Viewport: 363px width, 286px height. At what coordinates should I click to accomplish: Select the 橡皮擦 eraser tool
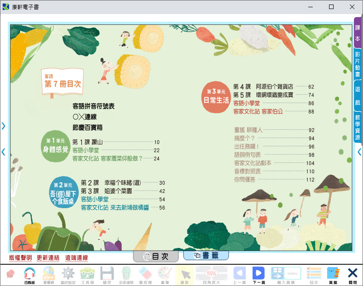click(145, 275)
